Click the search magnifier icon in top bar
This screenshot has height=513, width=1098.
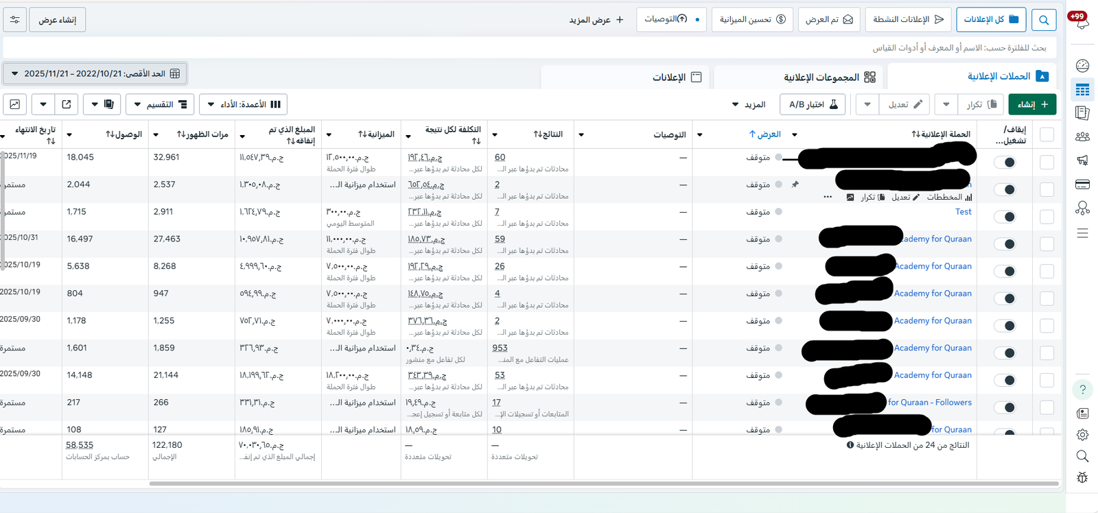[1043, 20]
